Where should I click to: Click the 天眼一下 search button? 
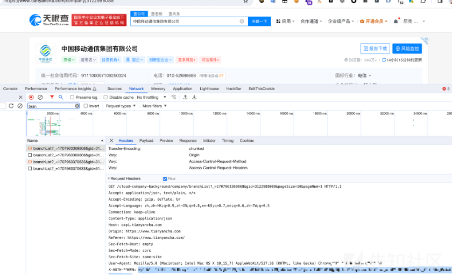(x=259, y=22)
